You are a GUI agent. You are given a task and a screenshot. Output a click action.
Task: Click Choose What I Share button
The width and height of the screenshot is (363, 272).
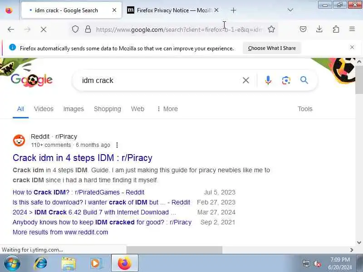coord(272,48)
